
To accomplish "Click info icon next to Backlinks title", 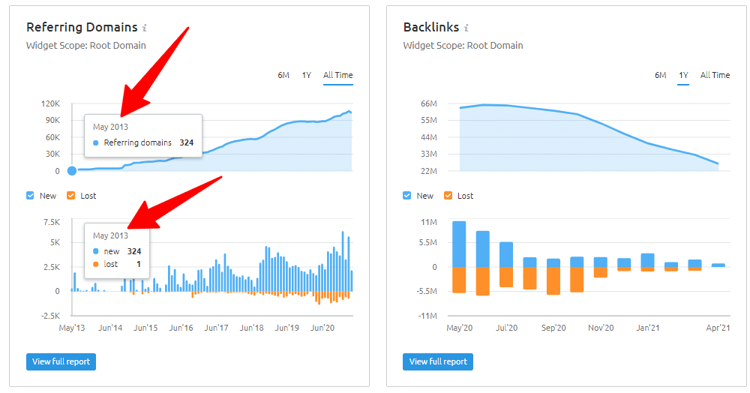I will pos(466,28).
